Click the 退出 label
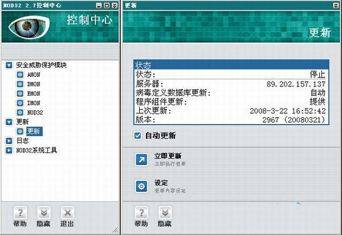Screen dimensions: 342x235 pyautogui.click(x=67, y=224)
